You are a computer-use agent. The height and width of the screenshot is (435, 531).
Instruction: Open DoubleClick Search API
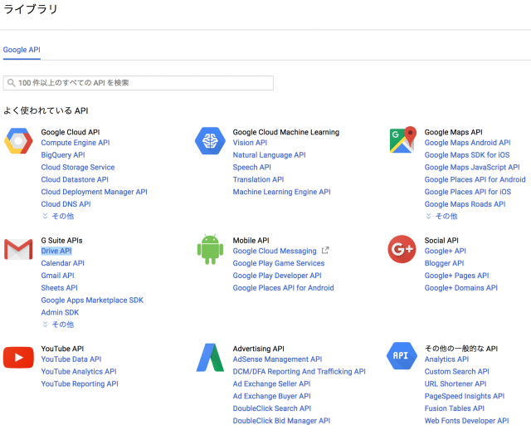pos(272,408)
